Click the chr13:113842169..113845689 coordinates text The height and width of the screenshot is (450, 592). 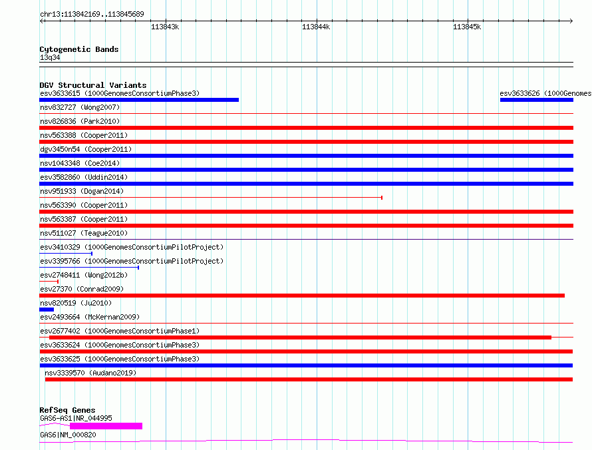pyautogui.click(x=92, y=15)
